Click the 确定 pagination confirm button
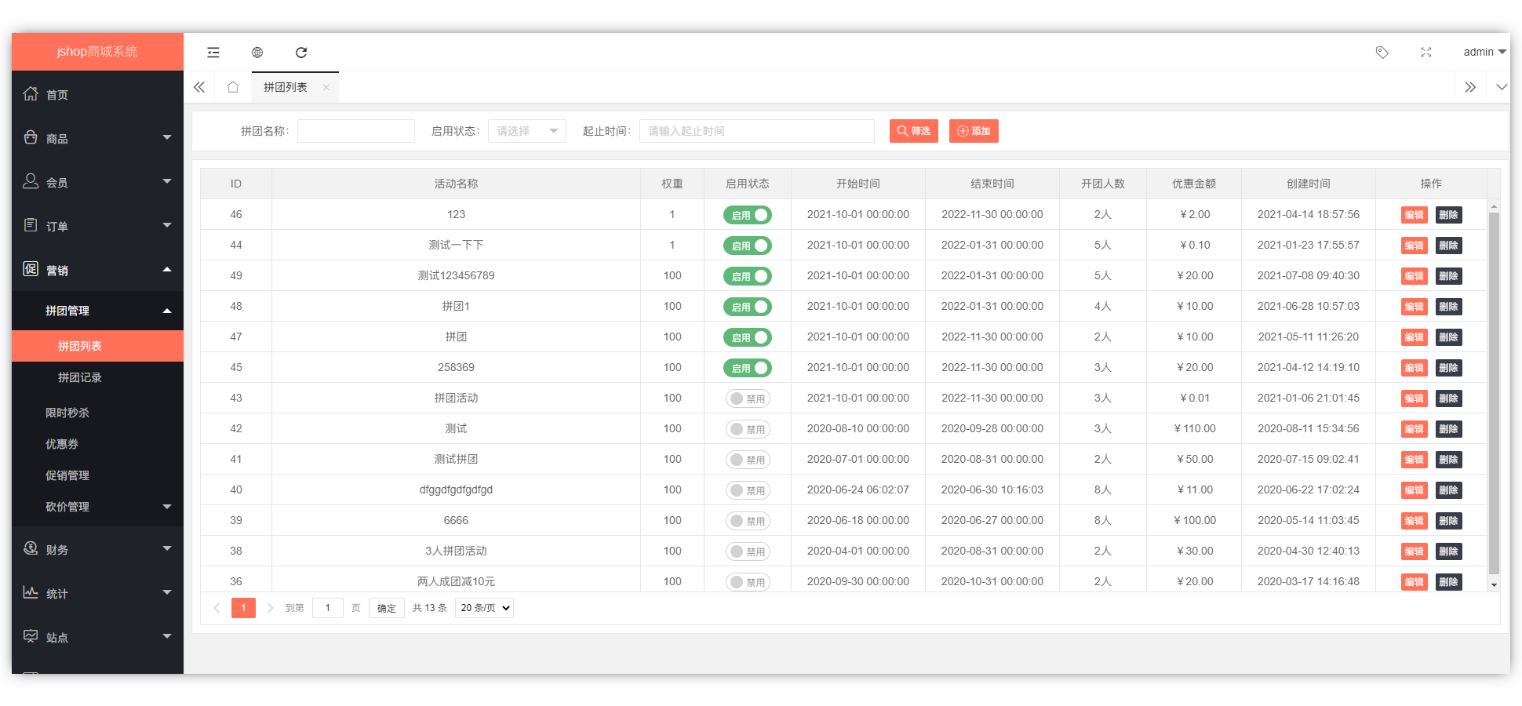 [387, 608]
